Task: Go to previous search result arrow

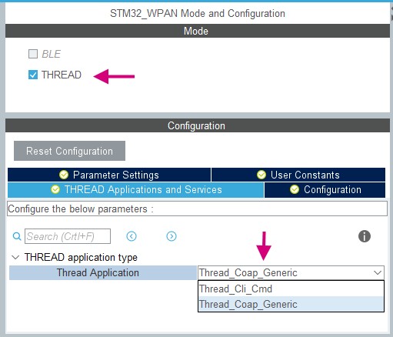Action: (x=132, y=236)
